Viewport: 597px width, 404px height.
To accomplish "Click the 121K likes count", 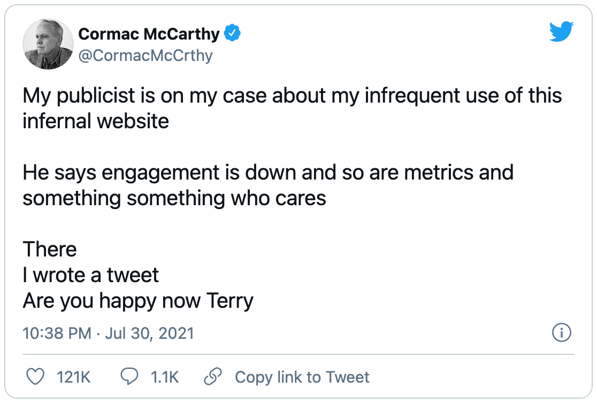I will pos(73,377).
